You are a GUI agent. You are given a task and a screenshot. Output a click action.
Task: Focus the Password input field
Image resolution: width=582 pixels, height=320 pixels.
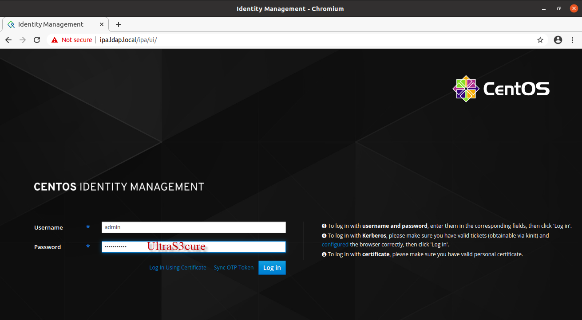point(194,247)
